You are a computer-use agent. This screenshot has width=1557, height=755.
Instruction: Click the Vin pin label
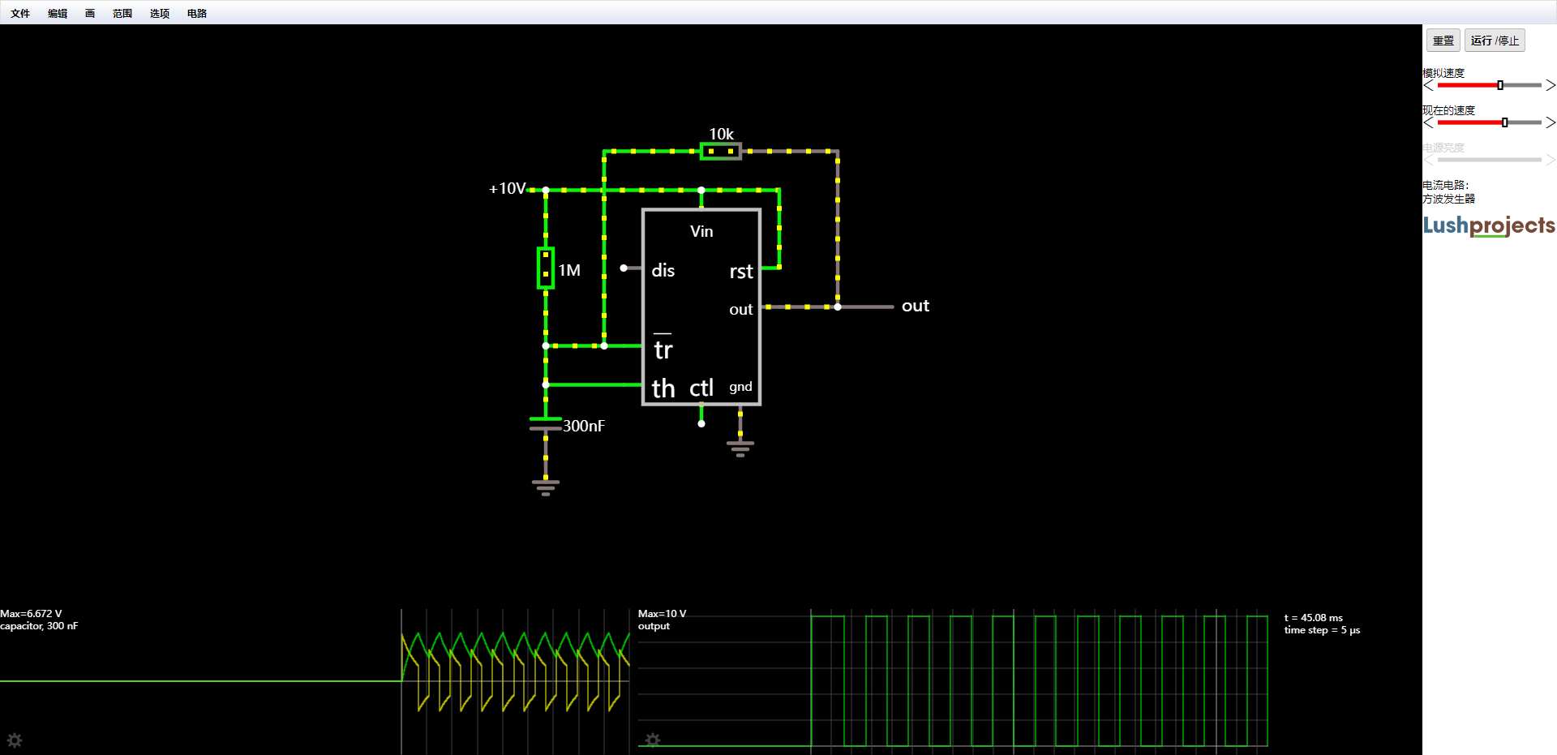pos(701,231)
